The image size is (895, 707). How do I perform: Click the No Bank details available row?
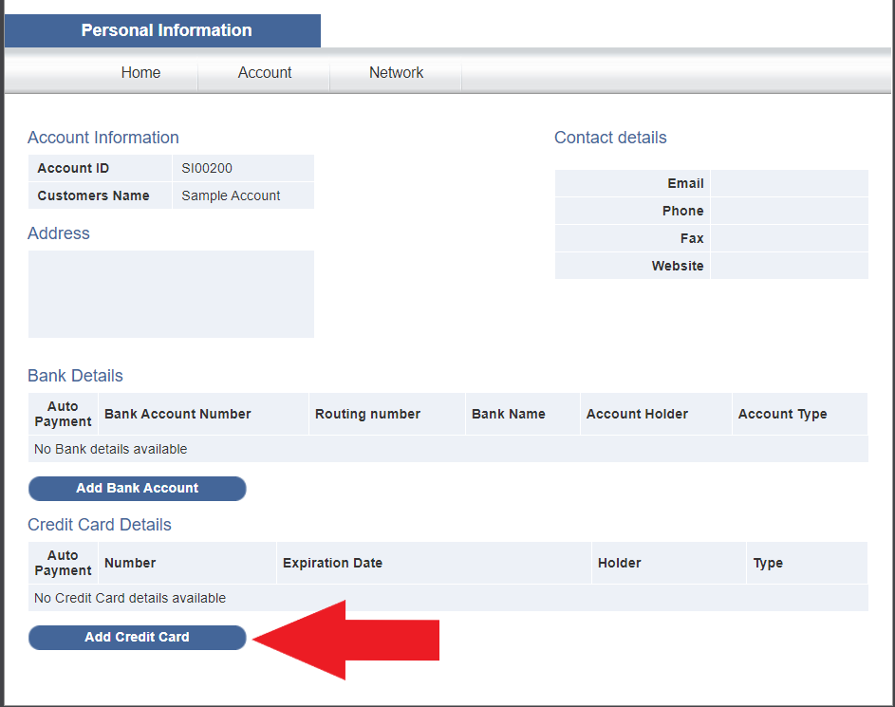point(448,449)
